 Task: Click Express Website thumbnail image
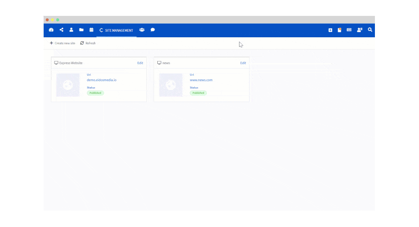(68, 85)
